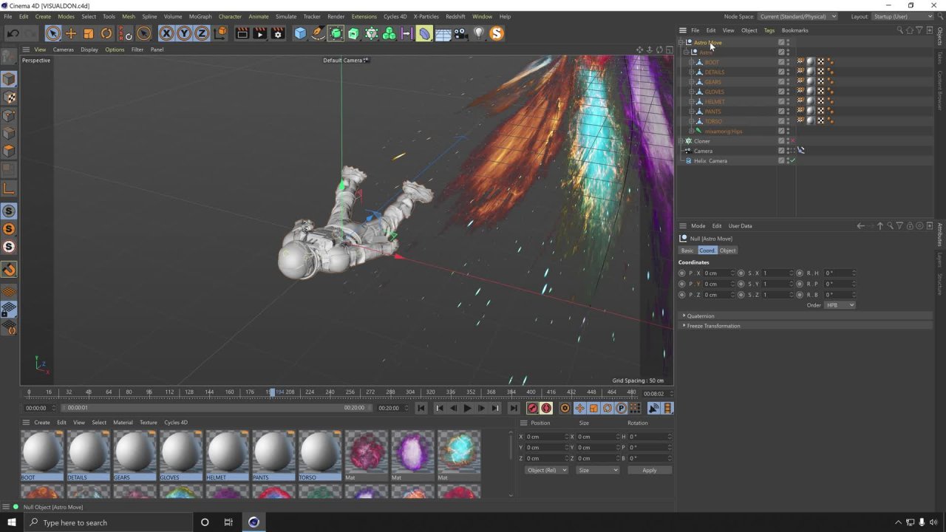Render to Picture Viewer
Viewport: 946px width, 532px height.
260,33
